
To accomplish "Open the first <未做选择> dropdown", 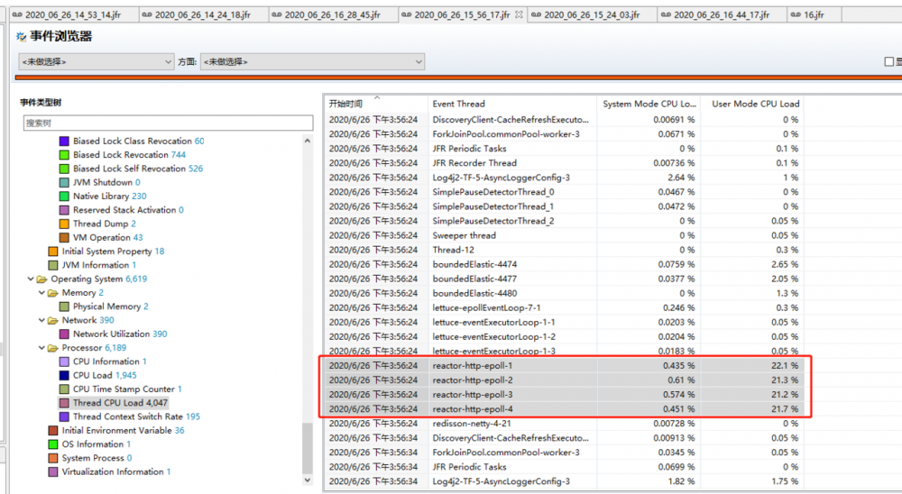I will coord(97,61).
